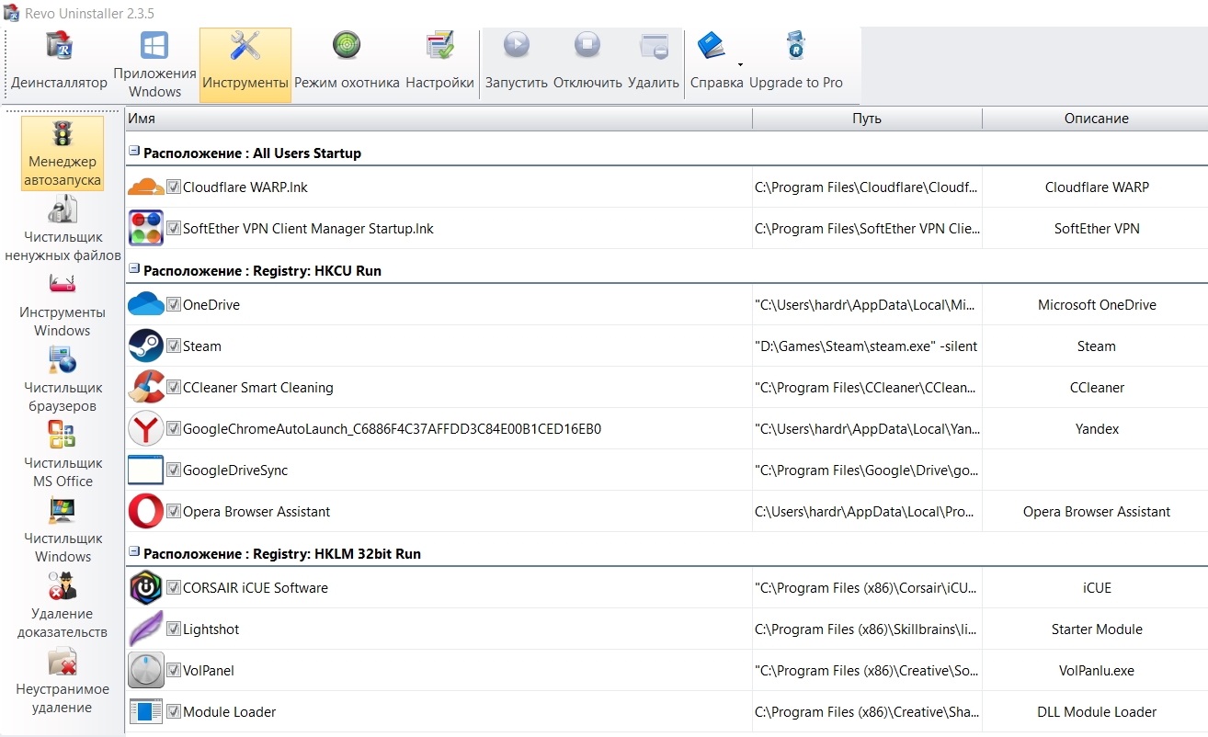The width and height of the screenshot is (1208, 737).
Task: Open Приложения Windows toolbar icon
Action: point(154,45)
